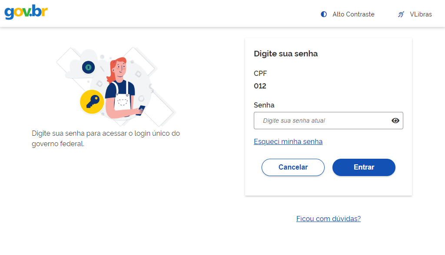Submit login with the Entrar button
Image resolution: width=445 pixels, height=255 pixels.
364,167
